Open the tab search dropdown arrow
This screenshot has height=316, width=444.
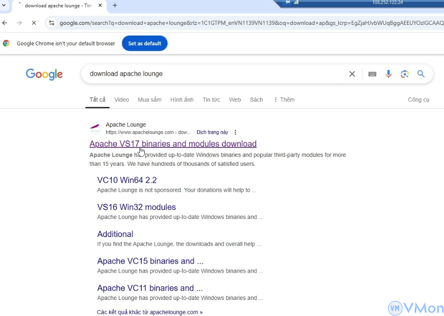[3, 5]
